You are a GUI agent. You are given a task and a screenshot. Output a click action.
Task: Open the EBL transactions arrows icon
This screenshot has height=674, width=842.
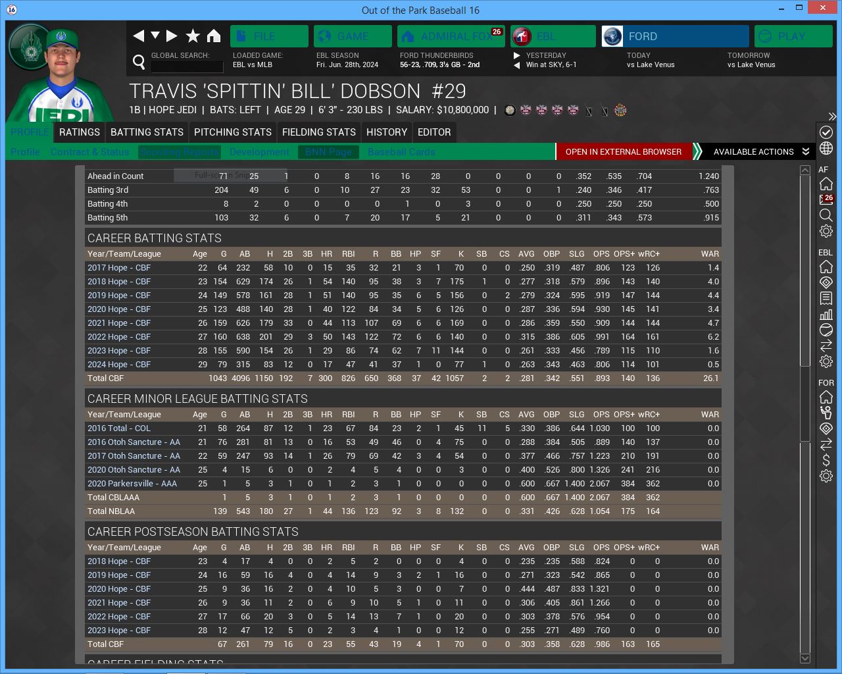(826, 346)
